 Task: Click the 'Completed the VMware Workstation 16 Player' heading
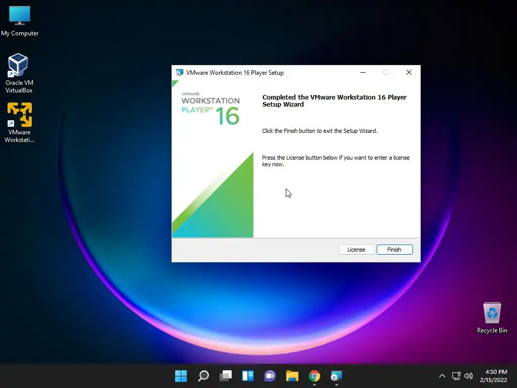coord(334,101)
